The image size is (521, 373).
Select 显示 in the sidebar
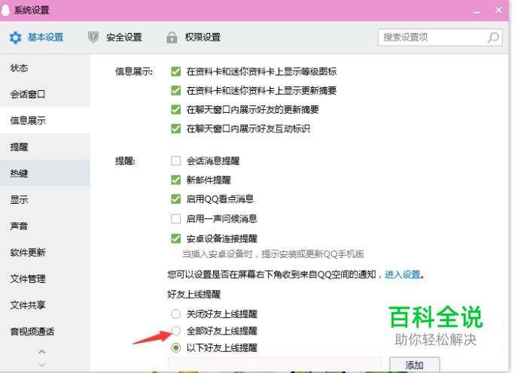(x=45, y=199)
